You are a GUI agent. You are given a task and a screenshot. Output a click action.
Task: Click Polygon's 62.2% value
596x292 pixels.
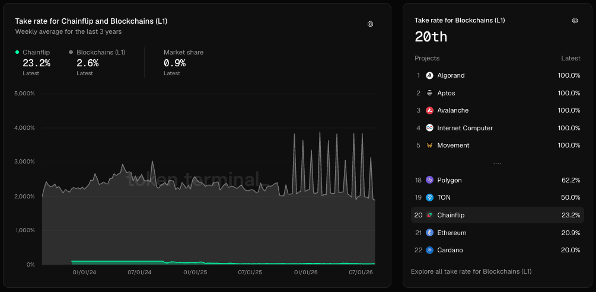coord(571,180)
